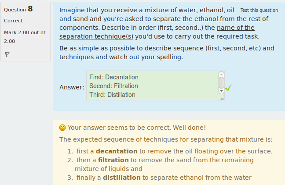Open the Test this question link
Viewport: 285px width, 185px height.
(x=259, y=10)
